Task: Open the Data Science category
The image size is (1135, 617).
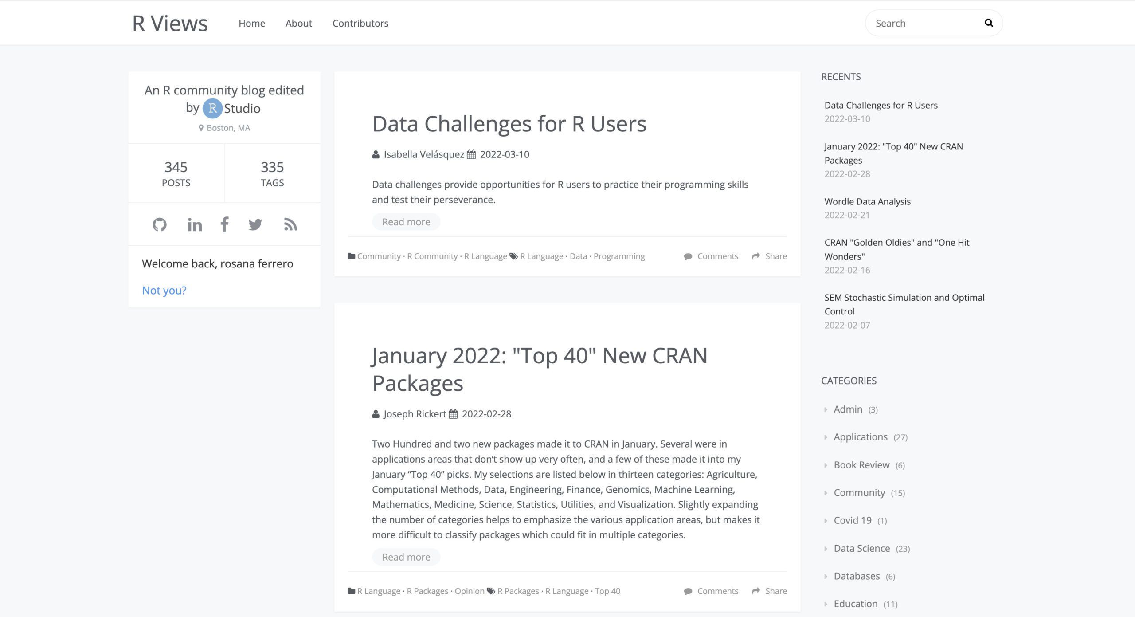Action: tap(862, 549)
